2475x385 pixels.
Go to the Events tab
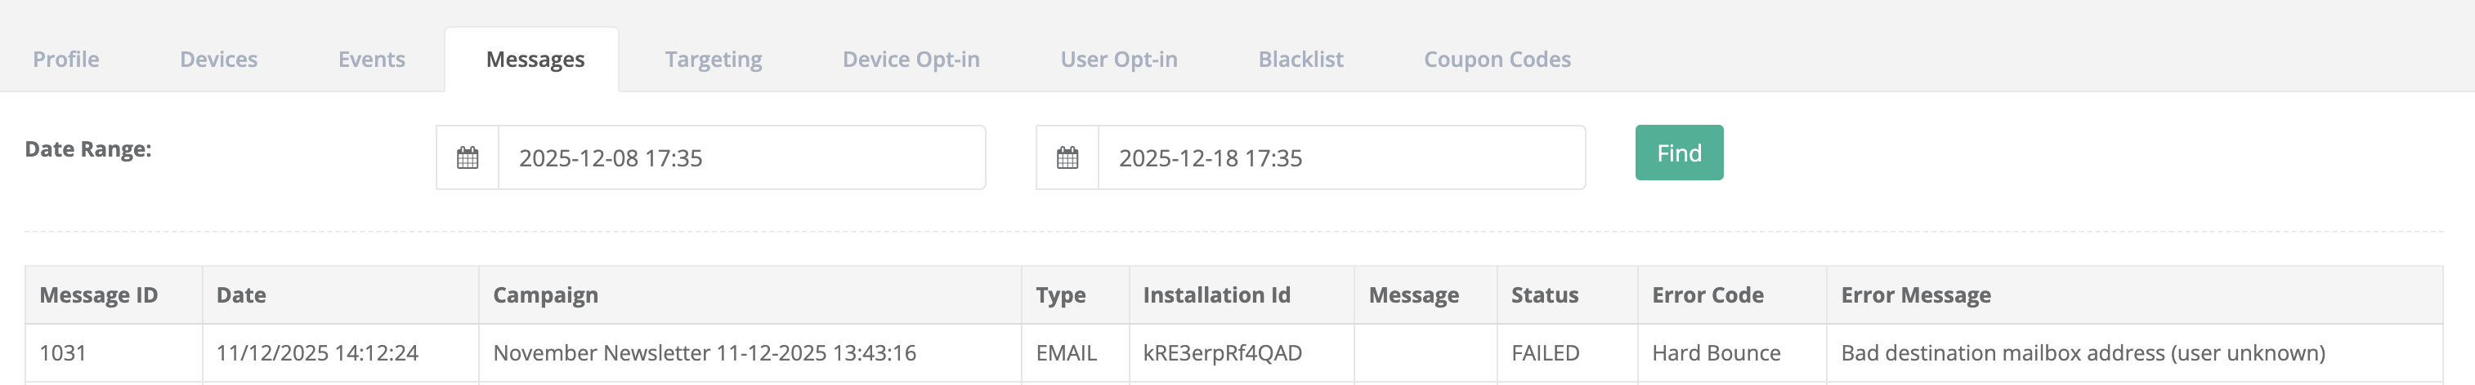[371, 60]
